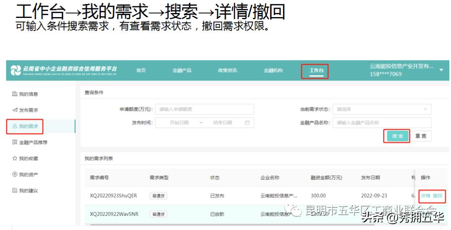Select 我的需求 in sidebar
The height and width of the screenshot is (230, 451).
tap(28, 126)
